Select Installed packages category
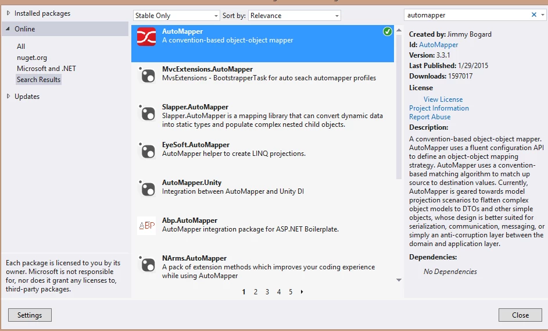The width and height of the screenshot is (548, 331). 42,13
